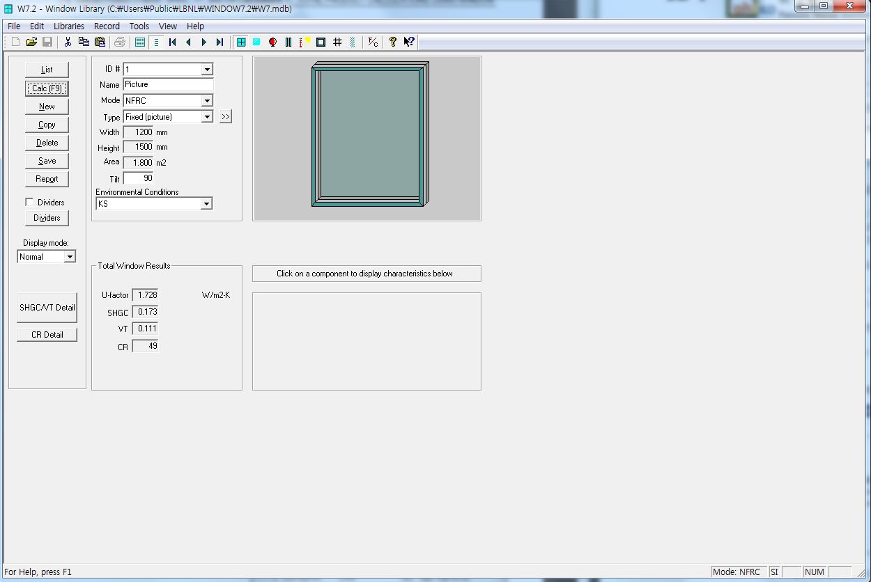
Task: Jump to last record toolbar arrow
Action: (219, 42)
